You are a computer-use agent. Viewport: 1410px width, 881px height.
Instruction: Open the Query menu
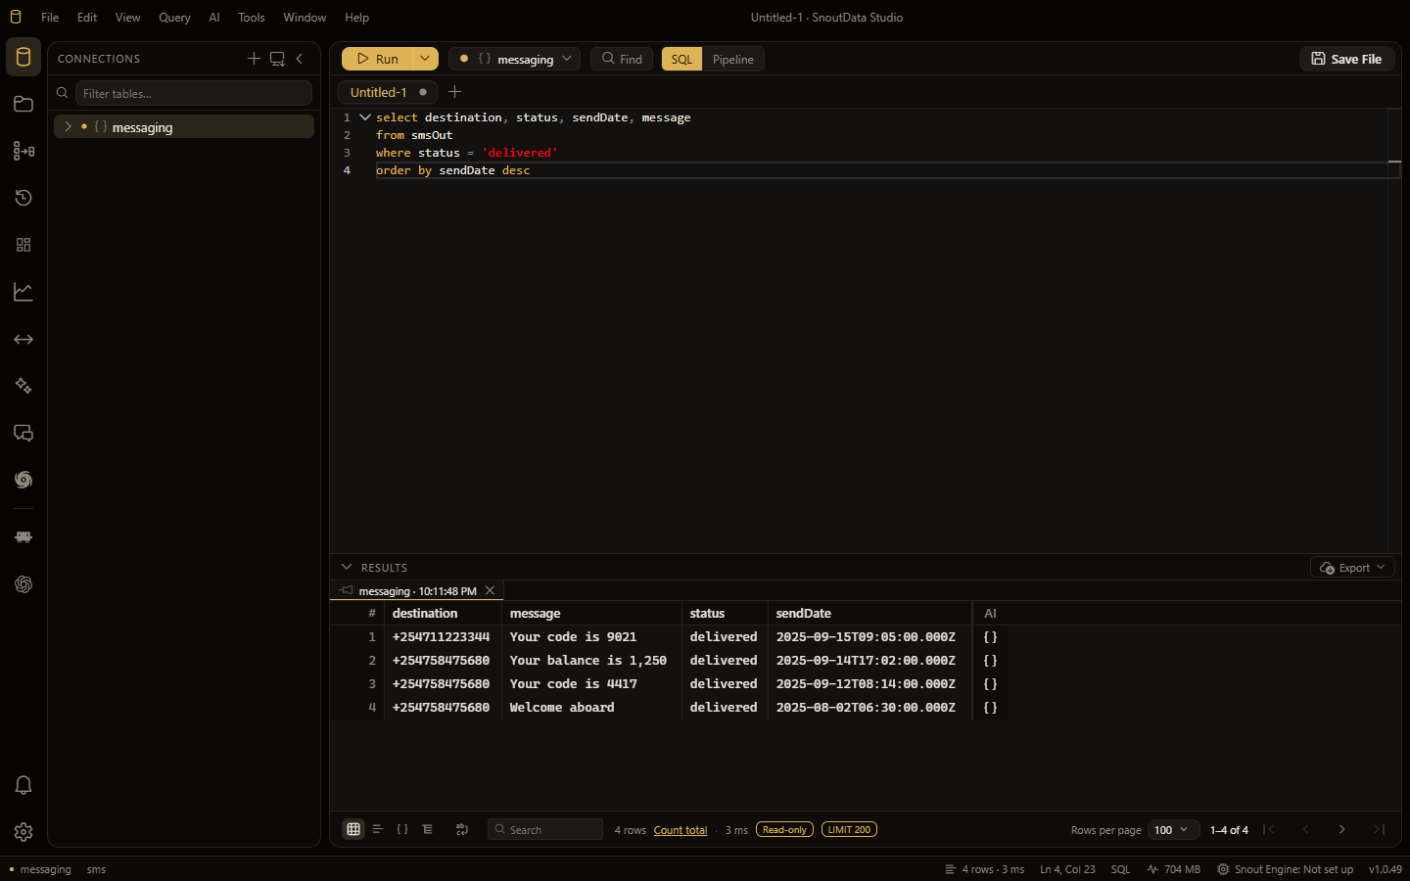[x=174, y=18]
